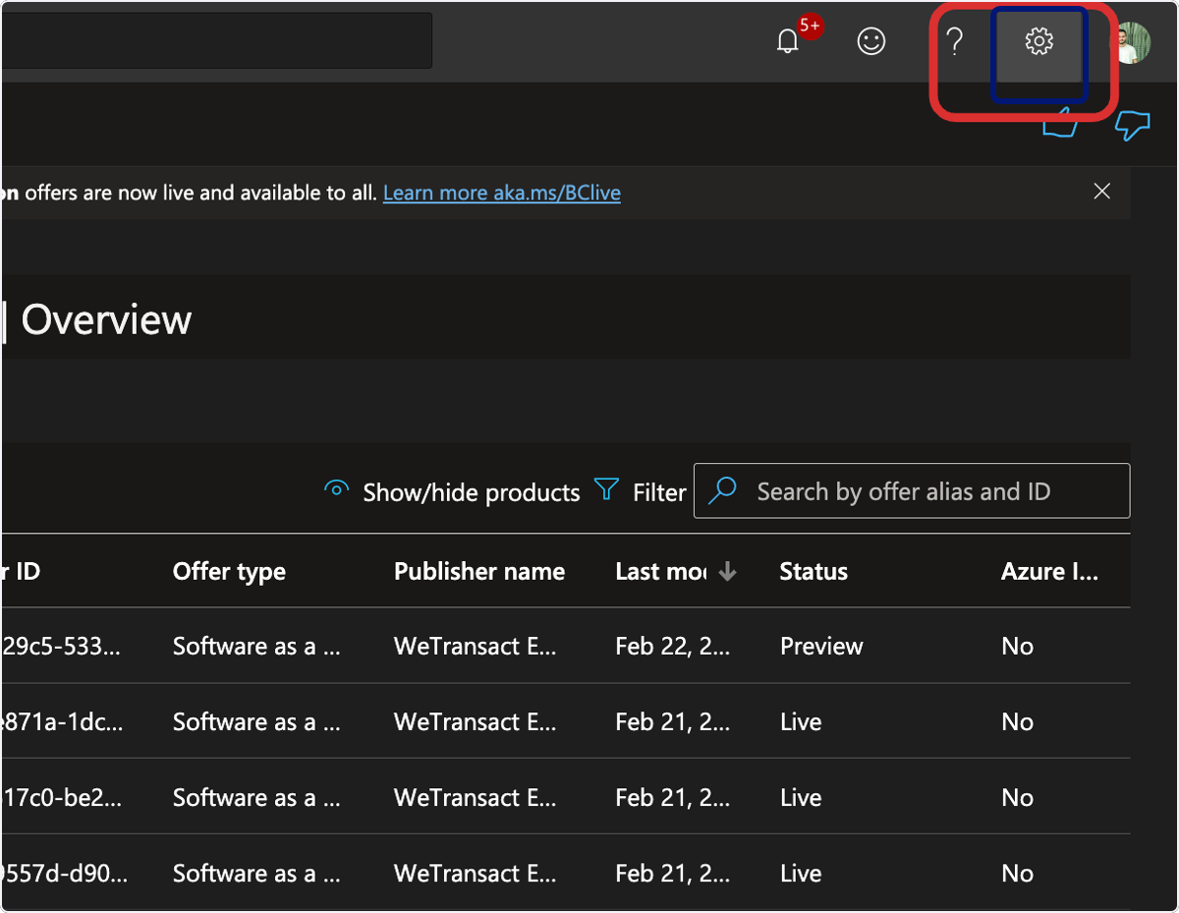Click offer ID 17c0-be2...
Viewport: 1179px width, 913px height.
pyautogui.click(x=62, y=797)
